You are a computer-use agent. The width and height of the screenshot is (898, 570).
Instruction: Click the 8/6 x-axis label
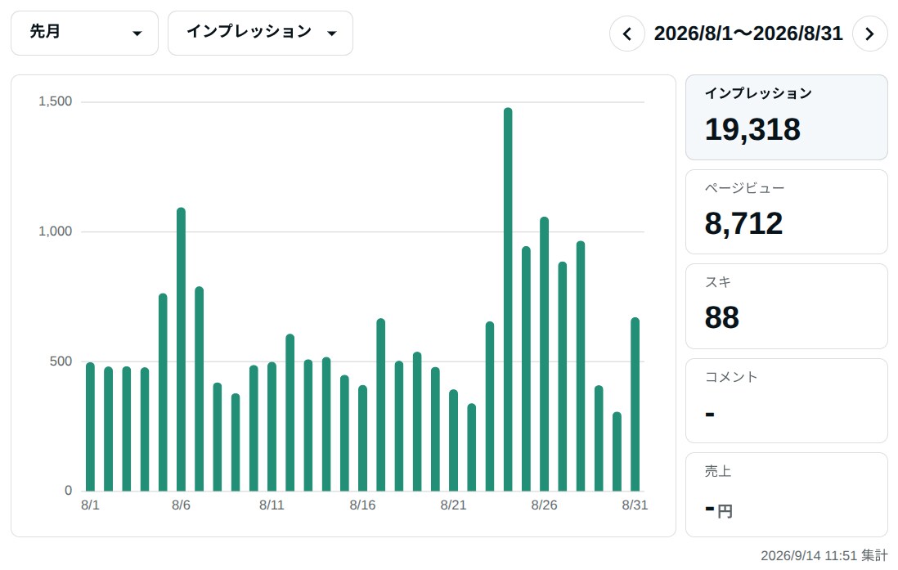pos(181,505)
